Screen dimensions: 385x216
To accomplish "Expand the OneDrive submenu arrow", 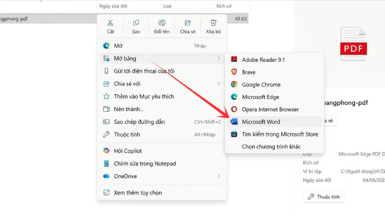I will coord(218,176).
